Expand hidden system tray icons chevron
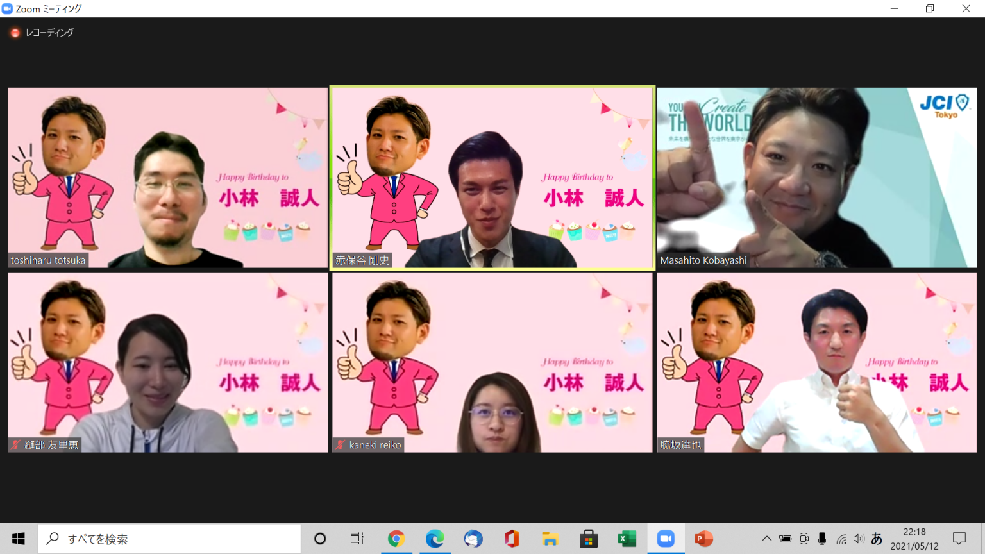 [766, 539]
